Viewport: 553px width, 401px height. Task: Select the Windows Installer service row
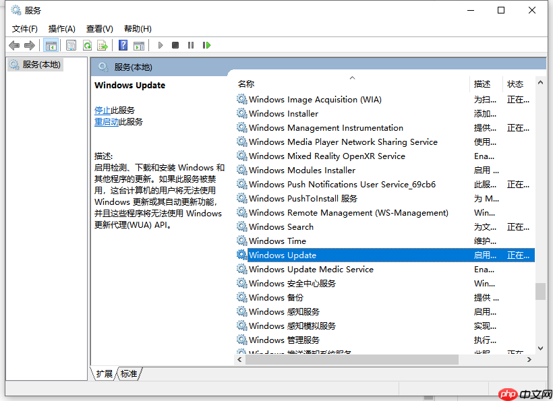(385, 114)
